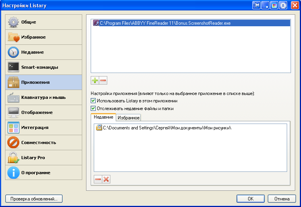Click the roll-up arrows icon in title bar

[283, 5]
